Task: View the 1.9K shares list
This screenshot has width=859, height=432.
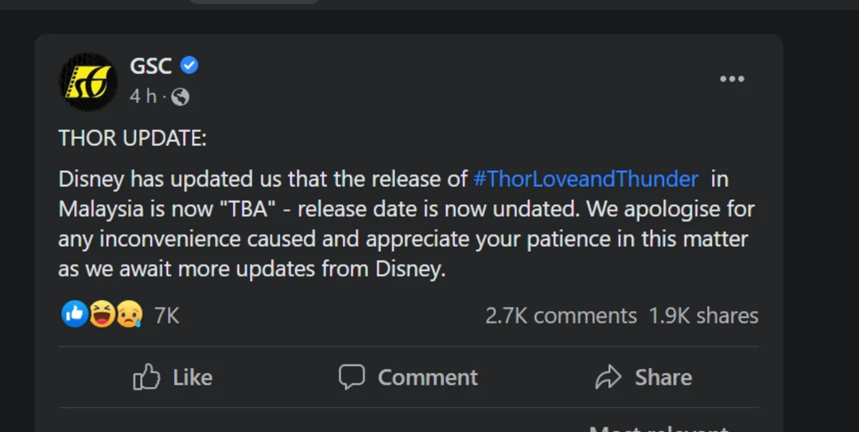Action: click(x=703, y=316)
